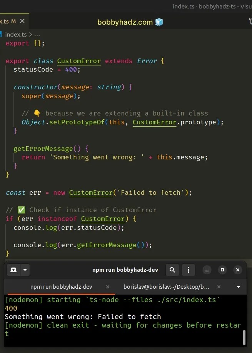Viewport: 252px width, 353px height.
Task: Maximize the terminal window
Action: tap(222, 270)
